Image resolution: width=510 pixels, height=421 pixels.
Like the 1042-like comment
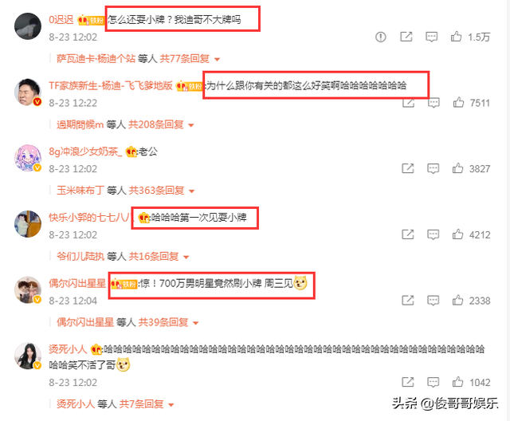click(x=457, y=382)
